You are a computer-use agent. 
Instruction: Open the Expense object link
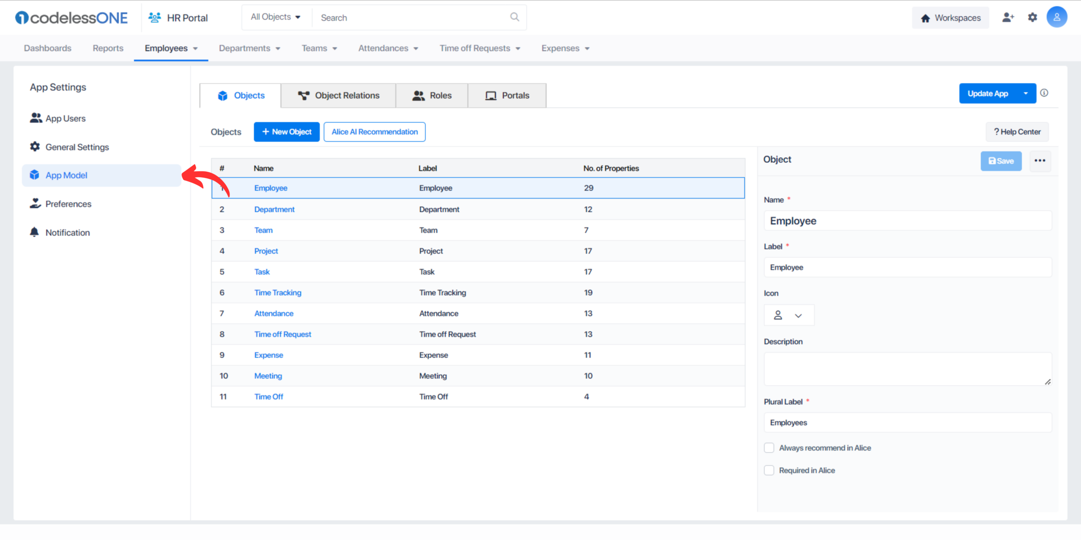(x=269, y=355)
